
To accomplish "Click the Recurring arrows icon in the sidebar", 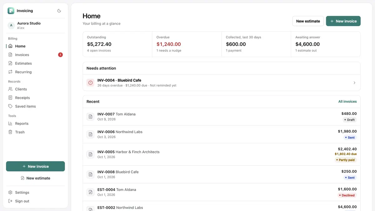I will (x=10, y=72).
